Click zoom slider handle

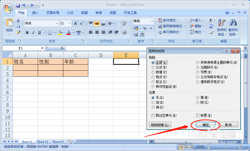225,146
